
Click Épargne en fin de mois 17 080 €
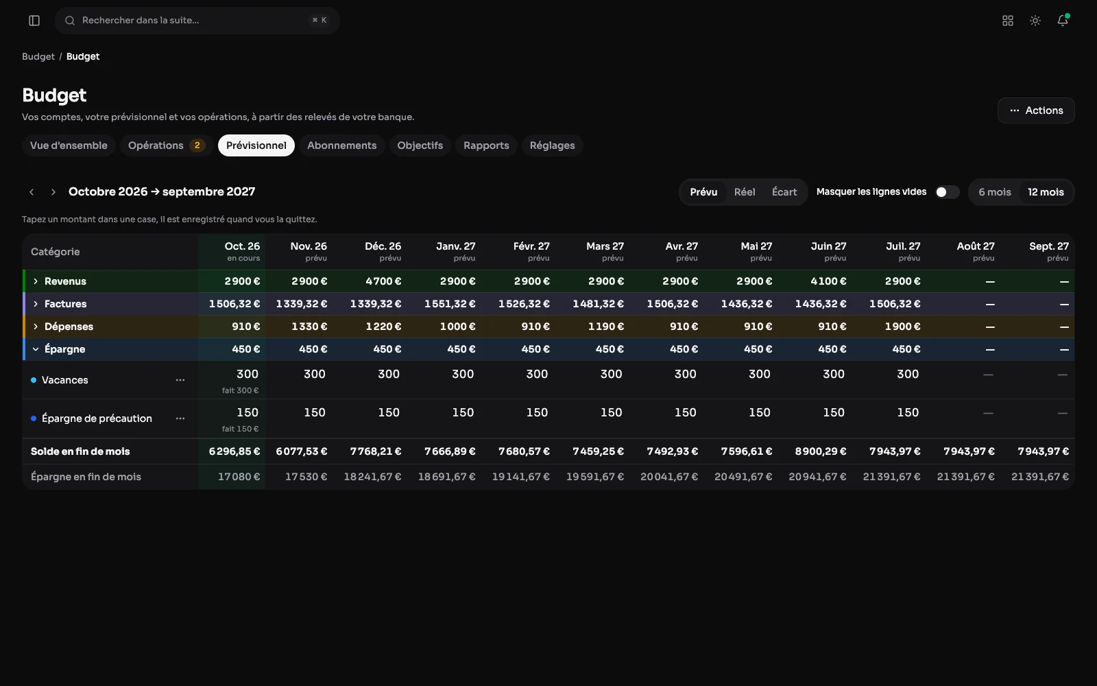tap(239, 477)
